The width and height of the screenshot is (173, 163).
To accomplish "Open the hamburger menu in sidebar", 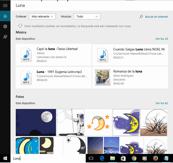I will pyautogui.click(x=5, y=5).
